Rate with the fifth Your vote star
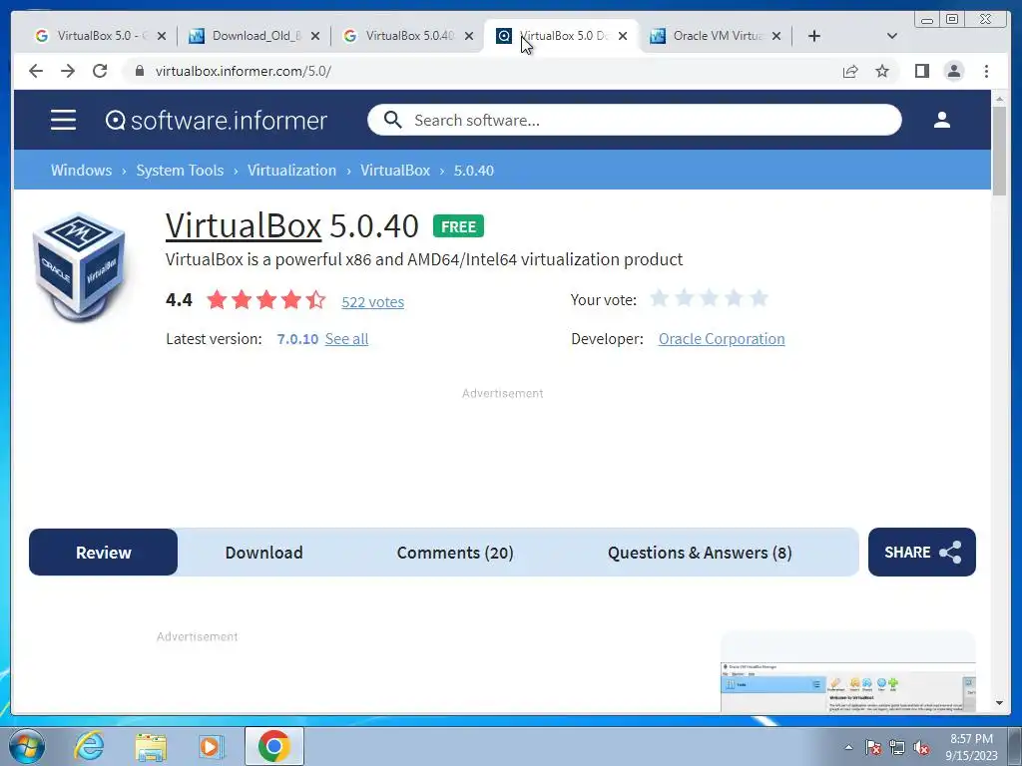 (759, 298)
